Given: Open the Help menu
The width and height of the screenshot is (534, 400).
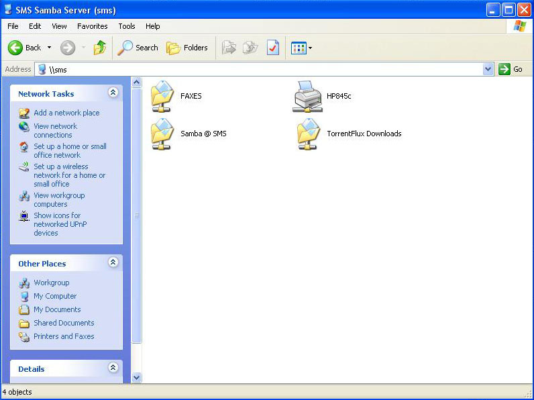Looking at the screenshot, I should tap(152, 26).
